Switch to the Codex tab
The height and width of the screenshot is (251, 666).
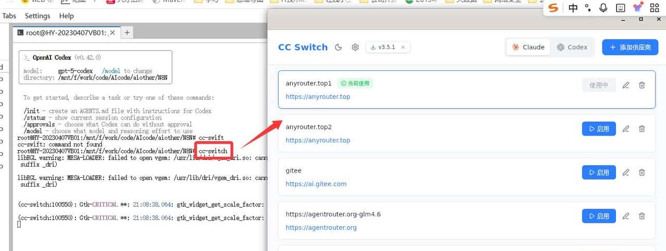click(x=572, y=47)
